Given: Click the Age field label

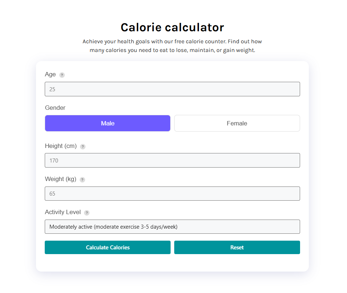Looking at the screenshot, I should click(50, 75).
